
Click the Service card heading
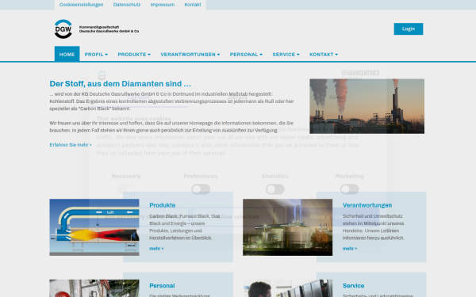click(353, 286)
